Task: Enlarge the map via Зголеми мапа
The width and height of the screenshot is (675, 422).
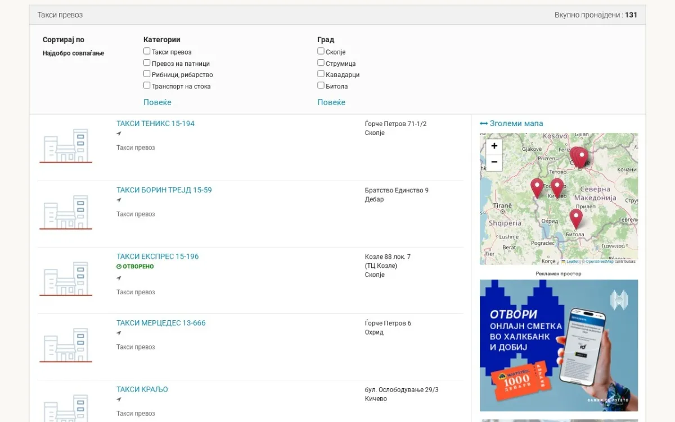Action: 511,124
